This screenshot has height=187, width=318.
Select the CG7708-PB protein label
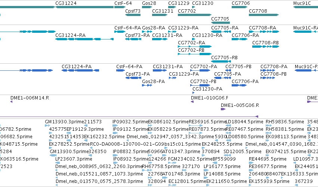[x=274, y=74]
